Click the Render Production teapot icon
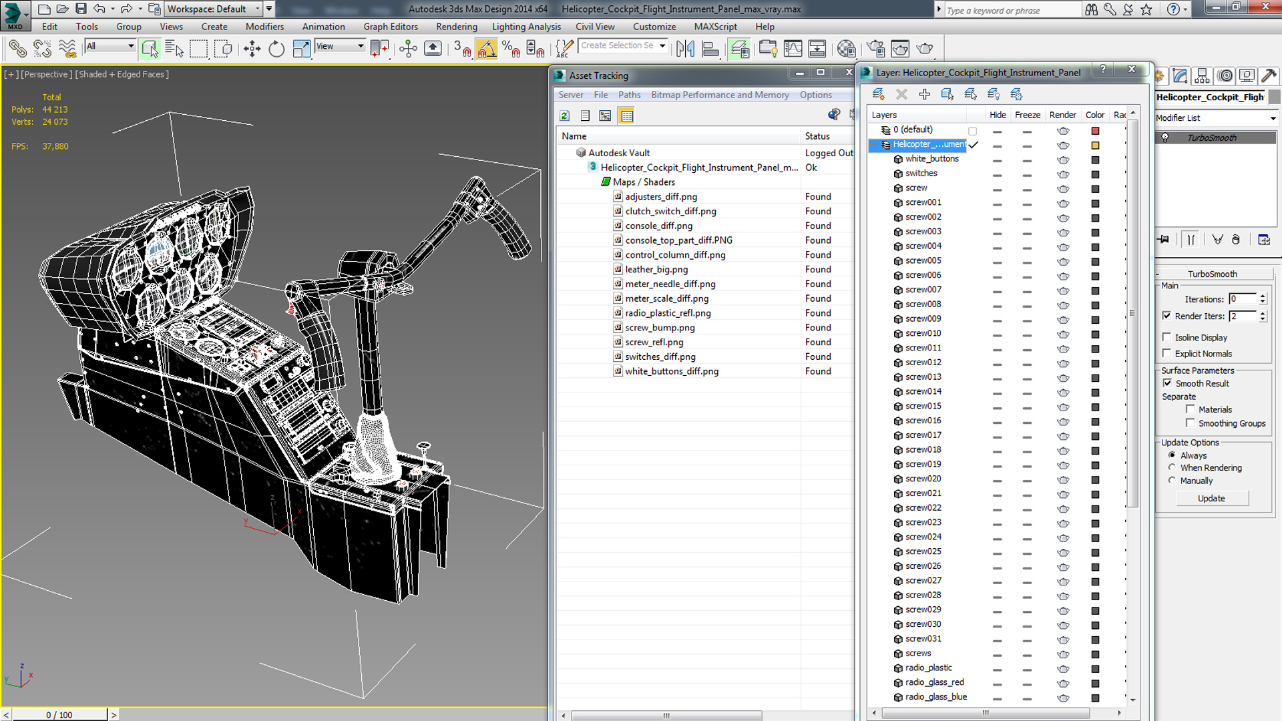 925,48
